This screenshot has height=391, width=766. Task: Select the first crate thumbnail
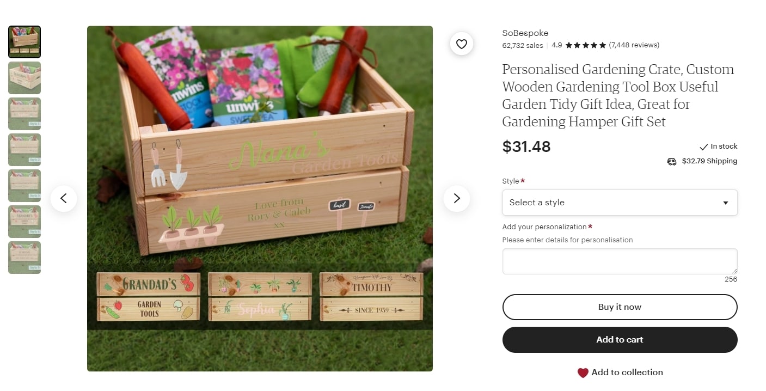pyautogui.click(x=24, y=42)
